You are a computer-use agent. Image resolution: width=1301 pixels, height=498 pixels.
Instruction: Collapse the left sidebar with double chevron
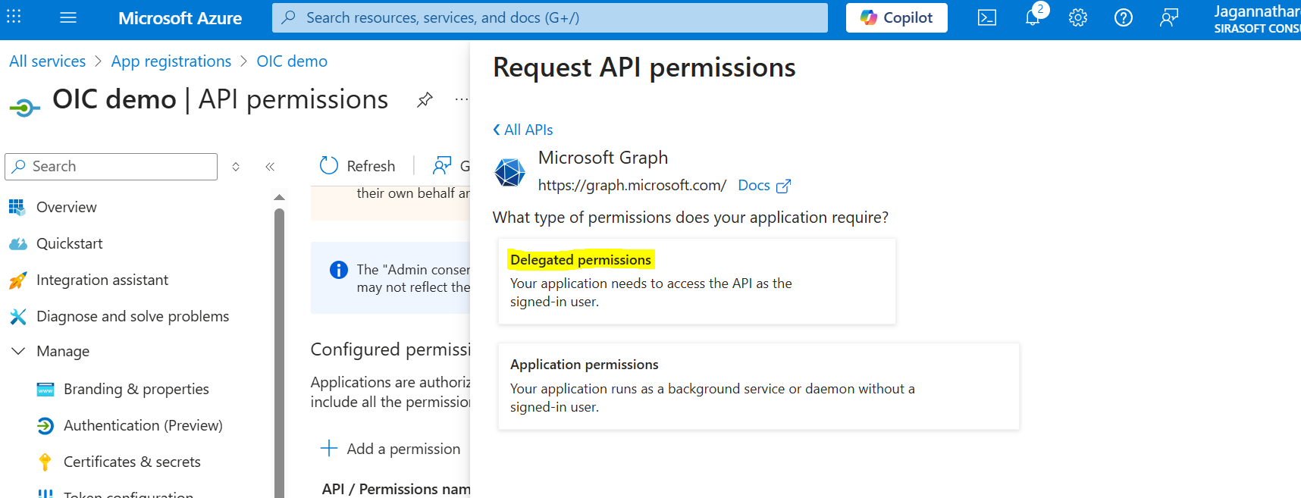[x=270, y=167]
